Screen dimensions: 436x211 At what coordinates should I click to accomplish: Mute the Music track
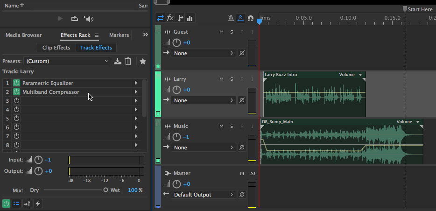tap(221, 126)
